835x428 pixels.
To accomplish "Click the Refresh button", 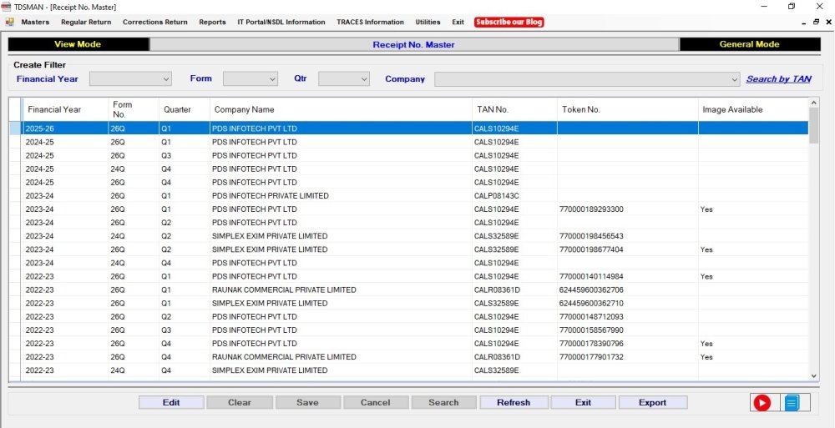I will click(514, 402).
